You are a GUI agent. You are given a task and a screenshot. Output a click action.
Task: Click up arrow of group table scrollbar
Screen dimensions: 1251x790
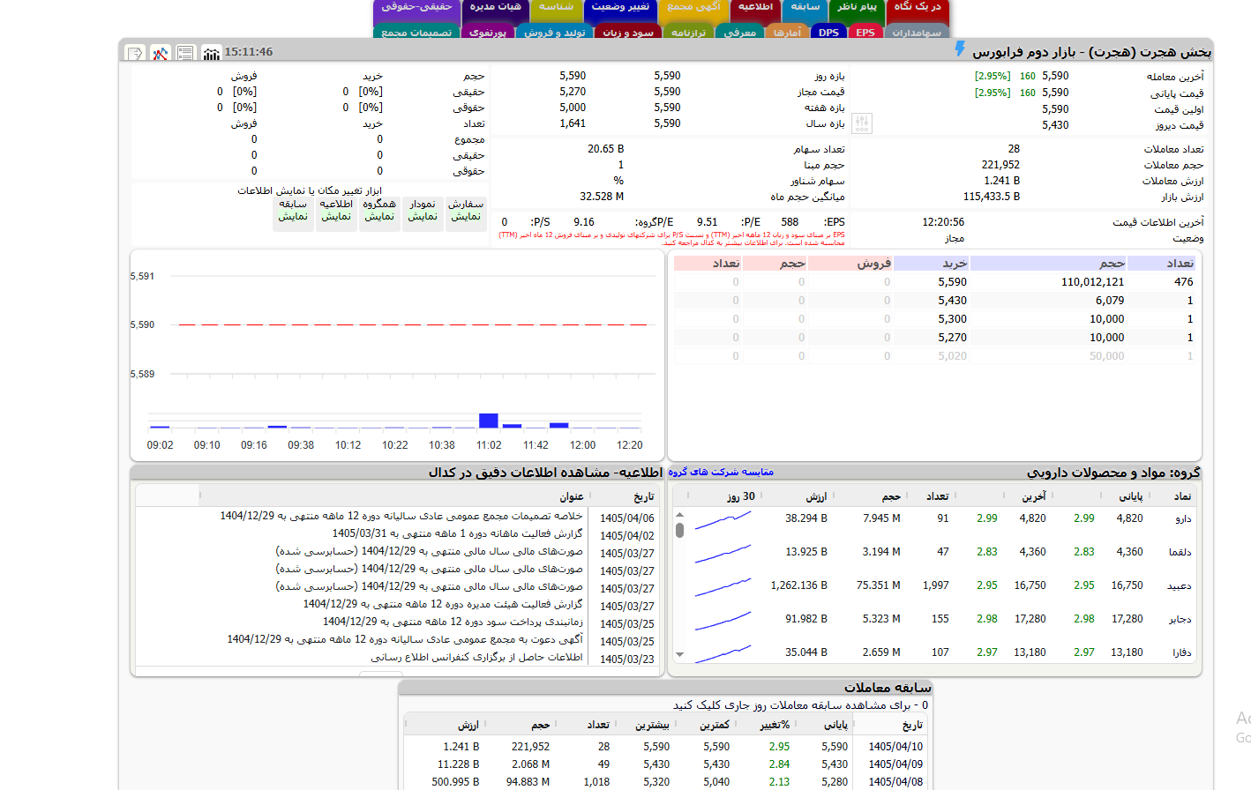point(679,515)
